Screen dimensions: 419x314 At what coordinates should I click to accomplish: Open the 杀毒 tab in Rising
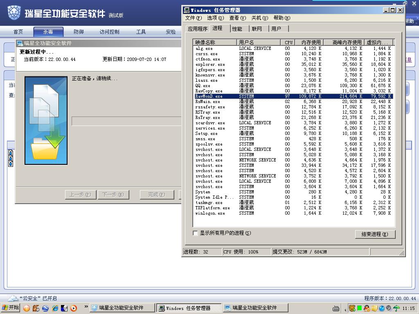[x=48, y=32]
